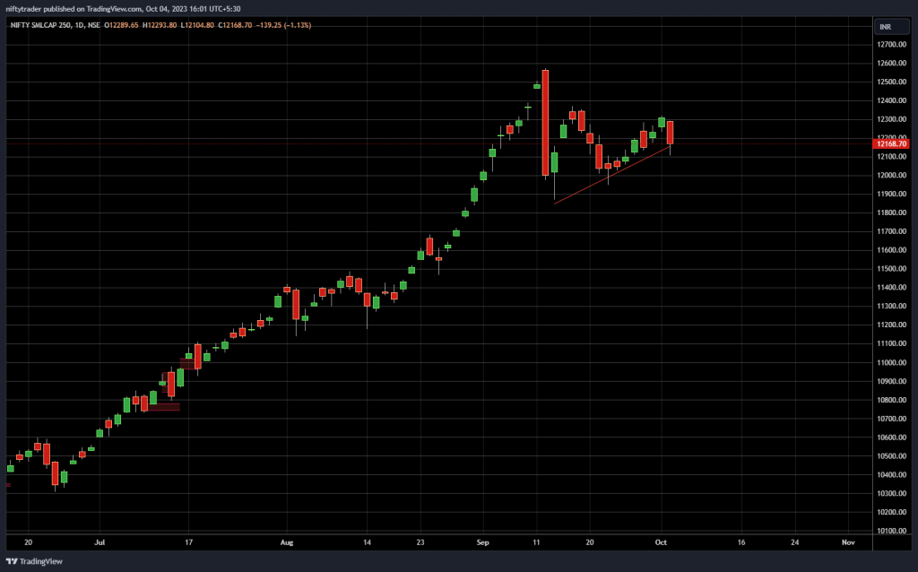Click the 10400.00 price axis label
The height and width of the screenshot is (572, 918).
892,475
